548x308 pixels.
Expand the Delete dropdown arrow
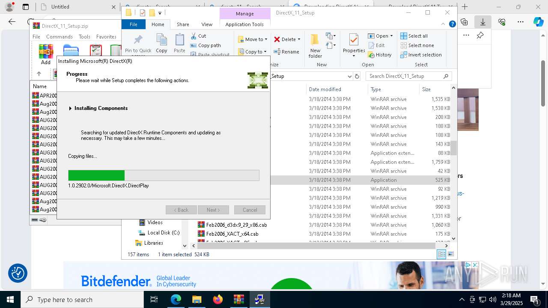299,39
